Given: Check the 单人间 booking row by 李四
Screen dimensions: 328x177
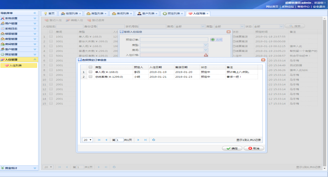Looking at the screenshot, I should 90,72.
